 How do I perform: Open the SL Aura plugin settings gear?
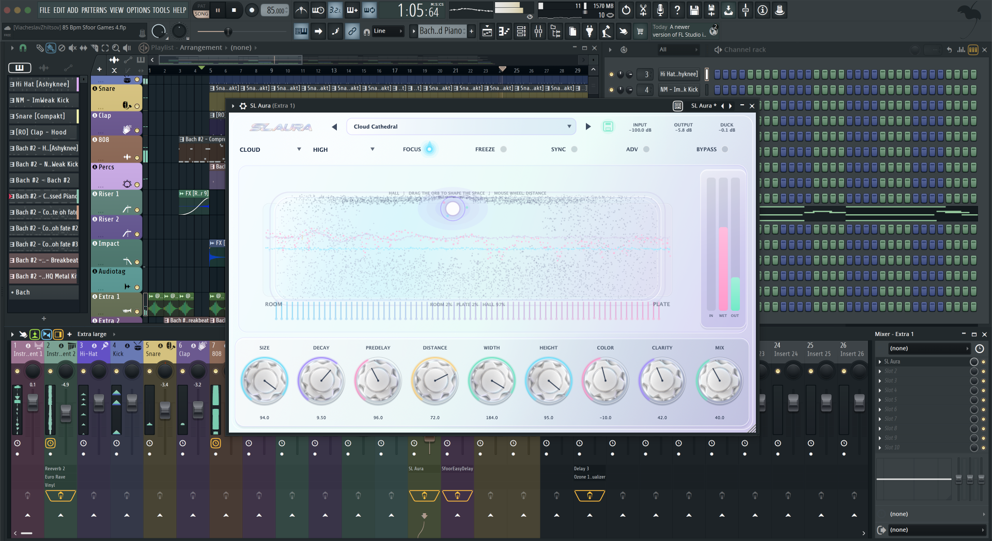243,106
